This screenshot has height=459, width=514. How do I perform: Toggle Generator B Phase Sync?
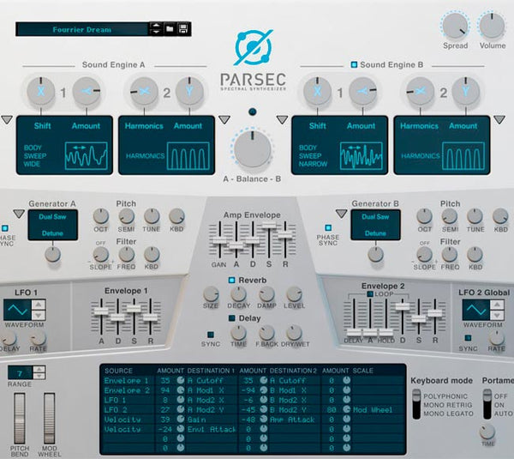pyautogui.click(x=328, y=227)
